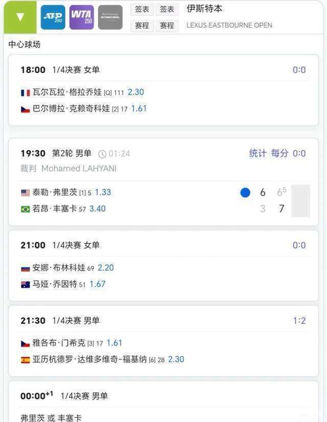Open the first 签表 draw button
Image resolution: width=327 pixels, height=422 pixels.
[x=142, y=9]
